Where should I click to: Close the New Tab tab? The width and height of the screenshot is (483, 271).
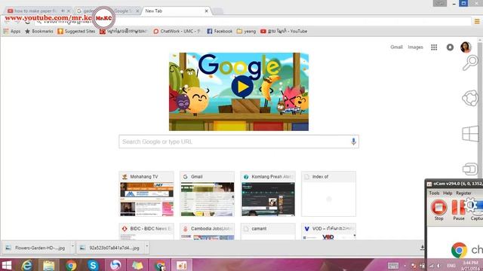(x=206, y=11)
